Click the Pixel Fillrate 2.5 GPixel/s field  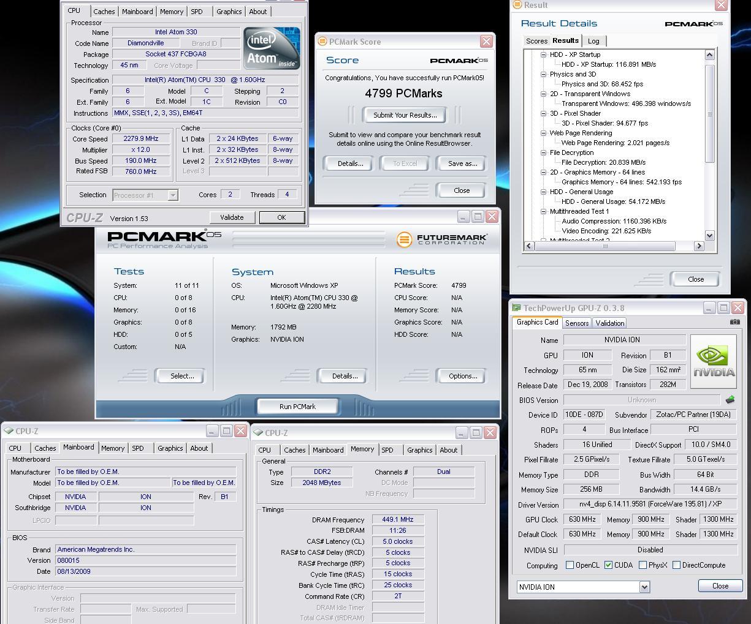592,459
